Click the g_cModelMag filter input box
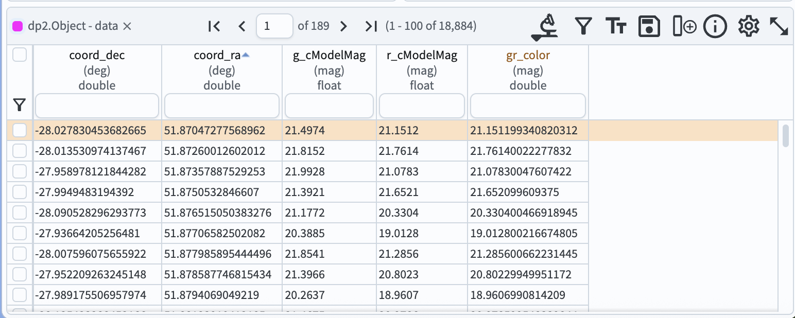This screenshot has height=318, width=795. (x=329, y=106)
